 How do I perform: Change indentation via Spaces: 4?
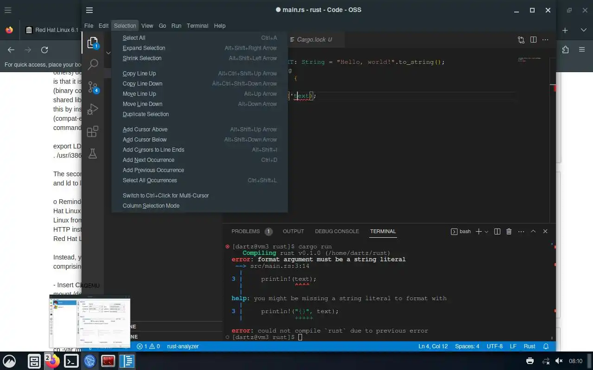pyautogui.click(x=467, y=346)
